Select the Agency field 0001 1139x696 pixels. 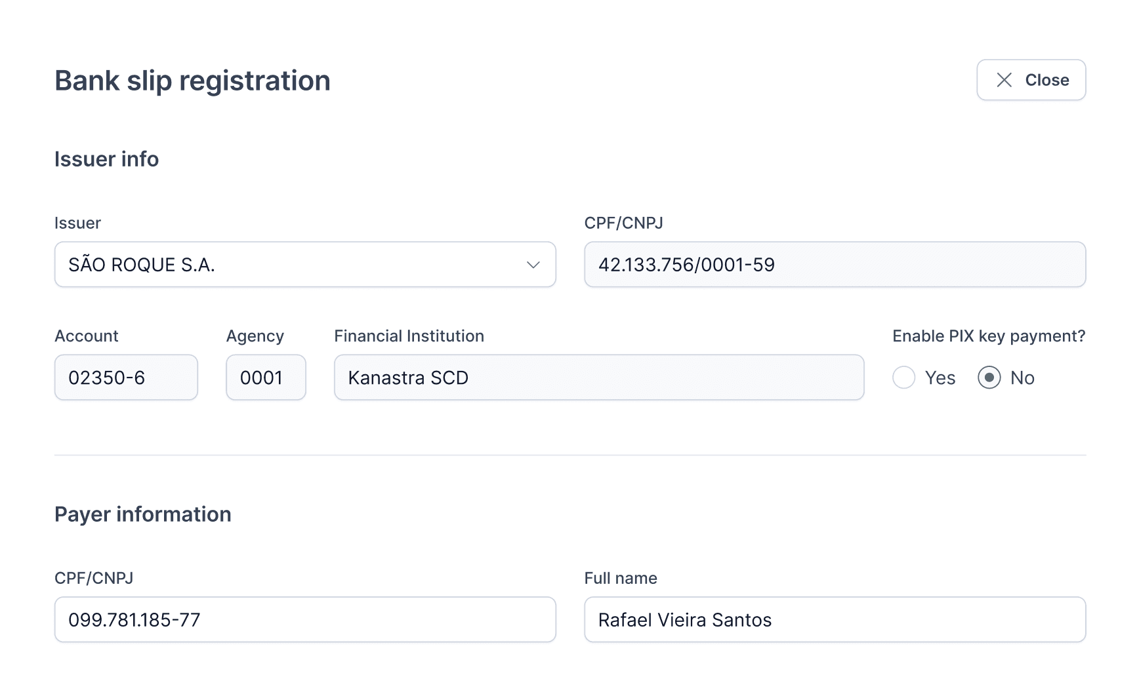coord(266,377)
